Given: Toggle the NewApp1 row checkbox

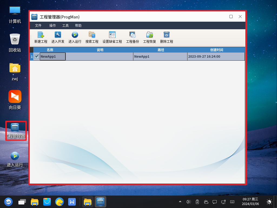Looking at the screenshot, I should pyautogui.click(x=37, y=56).
